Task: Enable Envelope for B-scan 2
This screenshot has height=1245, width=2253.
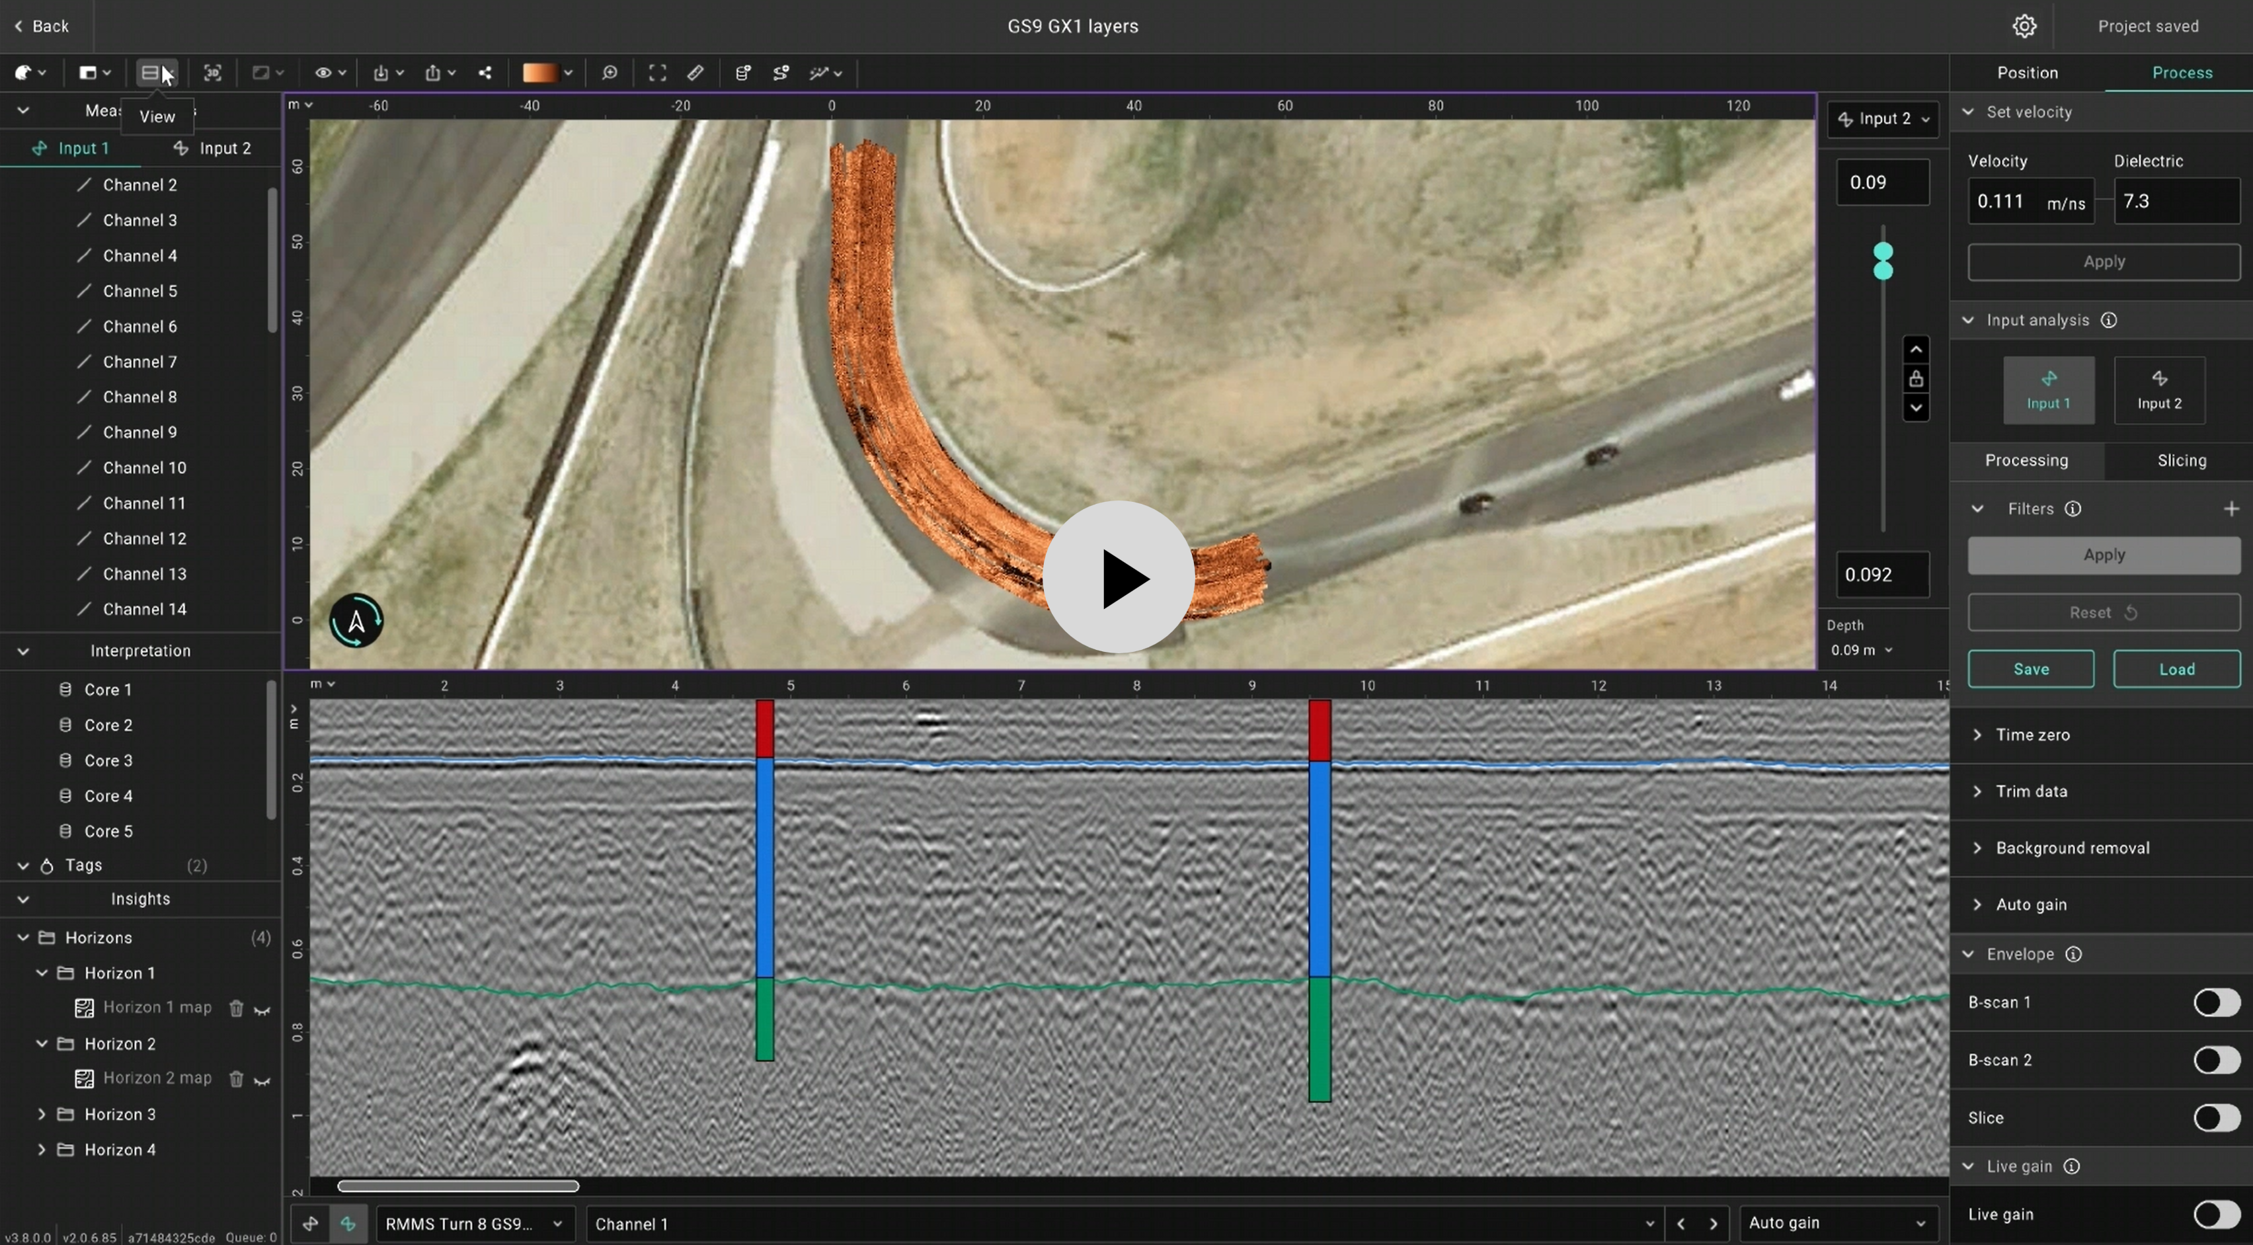Action: (2216, 1061)
